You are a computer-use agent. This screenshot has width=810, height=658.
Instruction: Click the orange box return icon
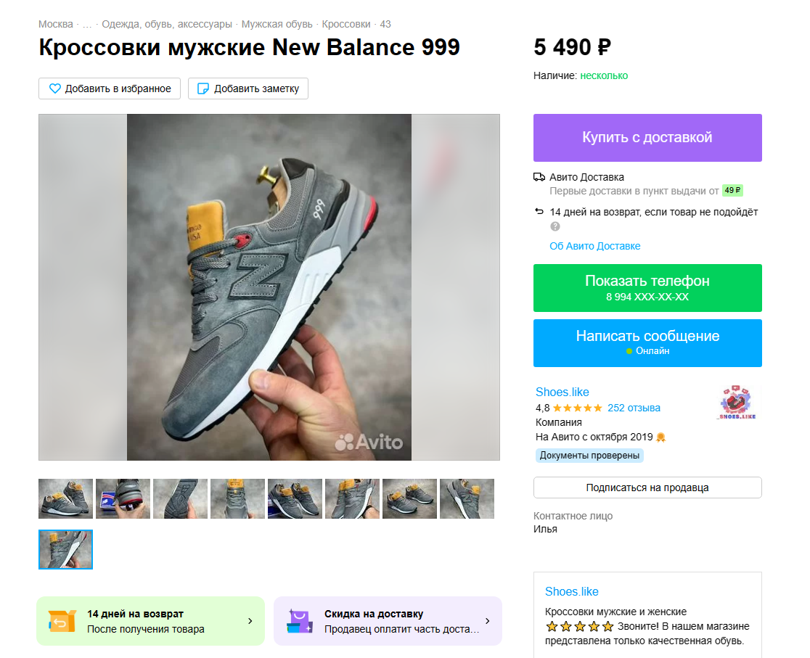pos(62,621)
